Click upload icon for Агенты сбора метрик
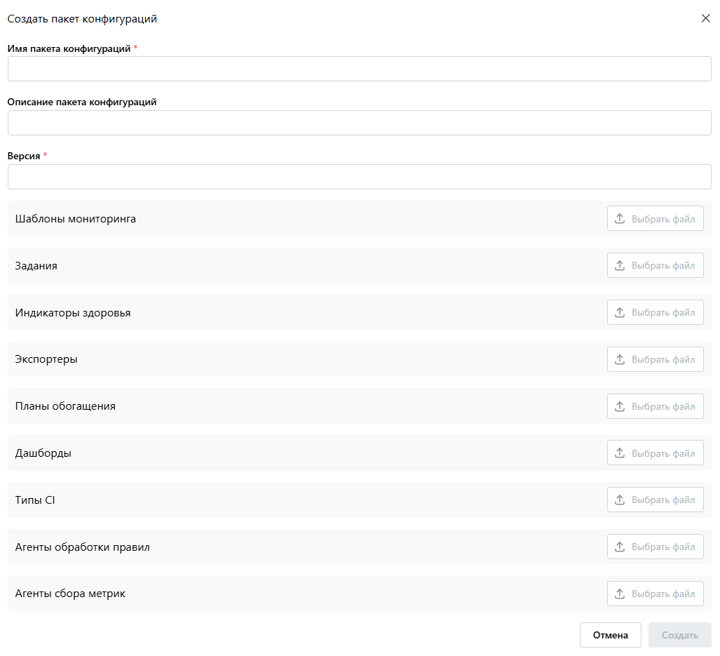The height and width of the screenshot is (656, 720). tap(620, 594)
